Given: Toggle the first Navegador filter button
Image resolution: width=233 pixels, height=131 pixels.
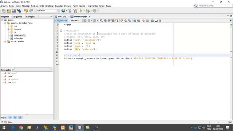Looking at the screenshot, I should pyautogui.click(x=10, y=118).
